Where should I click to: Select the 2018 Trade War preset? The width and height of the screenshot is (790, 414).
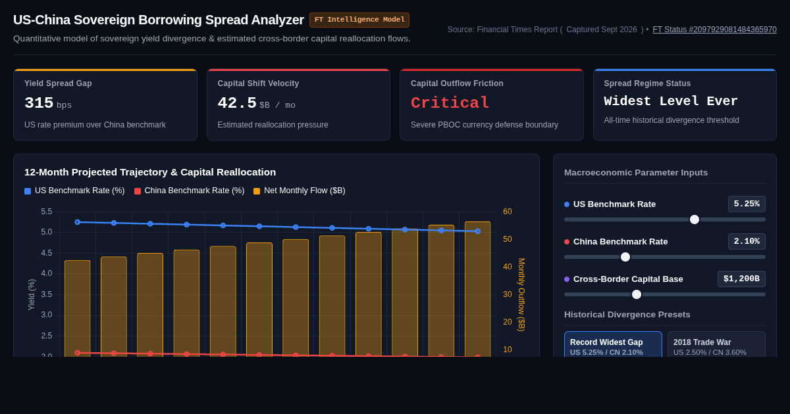coord(716,344)
